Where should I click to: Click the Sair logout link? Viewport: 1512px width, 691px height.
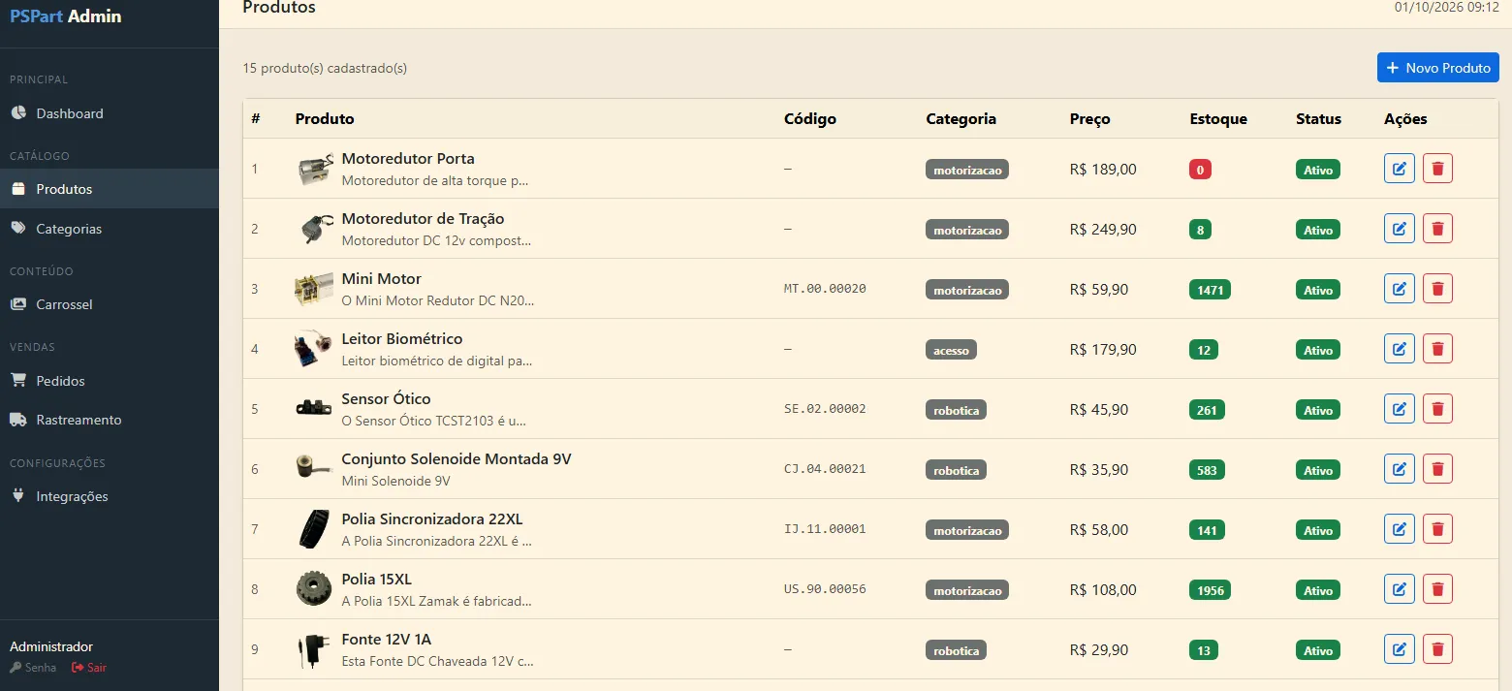pos(89,668)
